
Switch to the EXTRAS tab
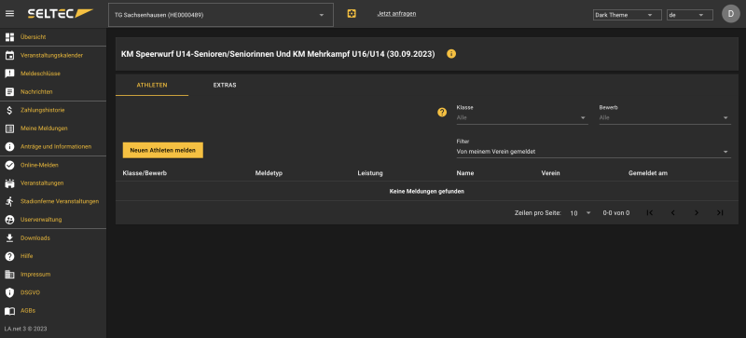pos(225,85)
